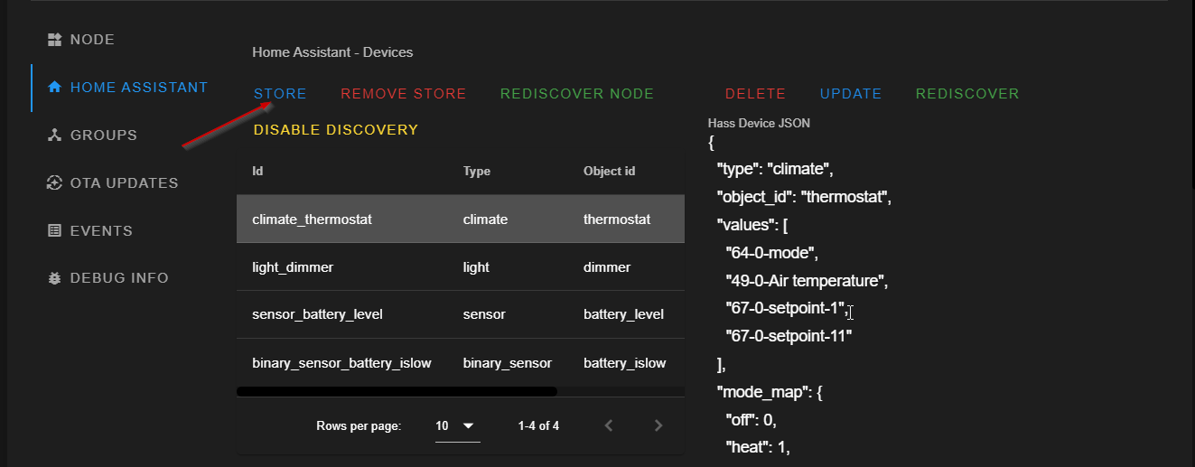This screenshot has width=1195, height=467.
Task: Click the "object_id": "thermostat" line
Action: point(804,197)
